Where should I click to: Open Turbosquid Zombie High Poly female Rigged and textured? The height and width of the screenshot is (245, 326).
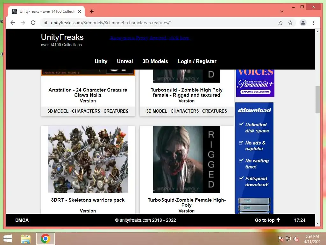coord(187,92)
